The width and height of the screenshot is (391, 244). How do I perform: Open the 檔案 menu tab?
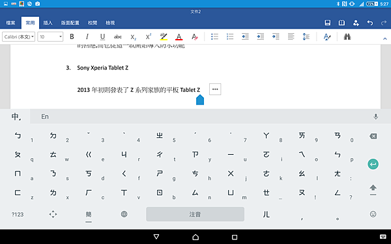click(10, 23)
